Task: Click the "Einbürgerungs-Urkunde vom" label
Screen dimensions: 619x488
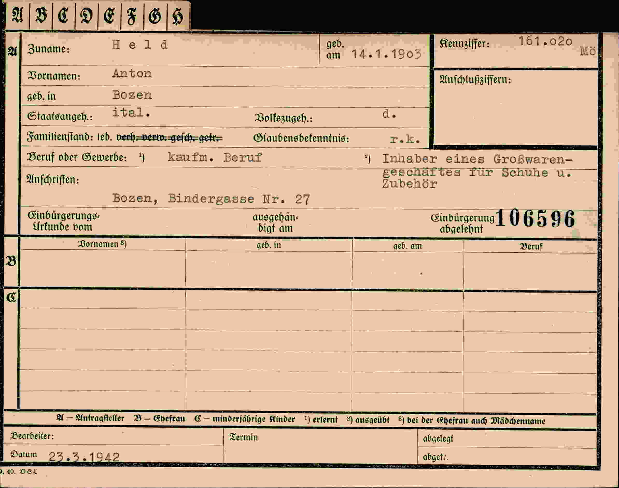Action: pyautogui.click(x=64, y=221)
